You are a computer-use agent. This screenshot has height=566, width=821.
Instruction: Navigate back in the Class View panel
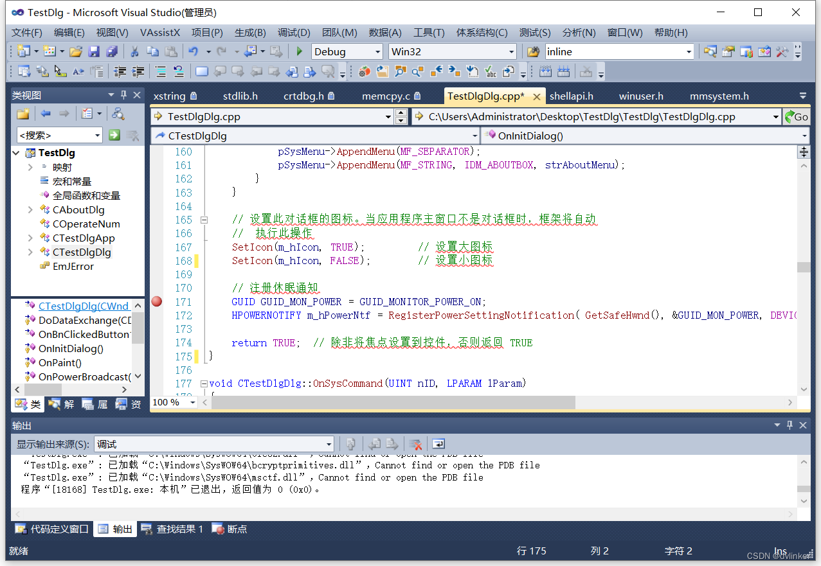tap(46, 114)
